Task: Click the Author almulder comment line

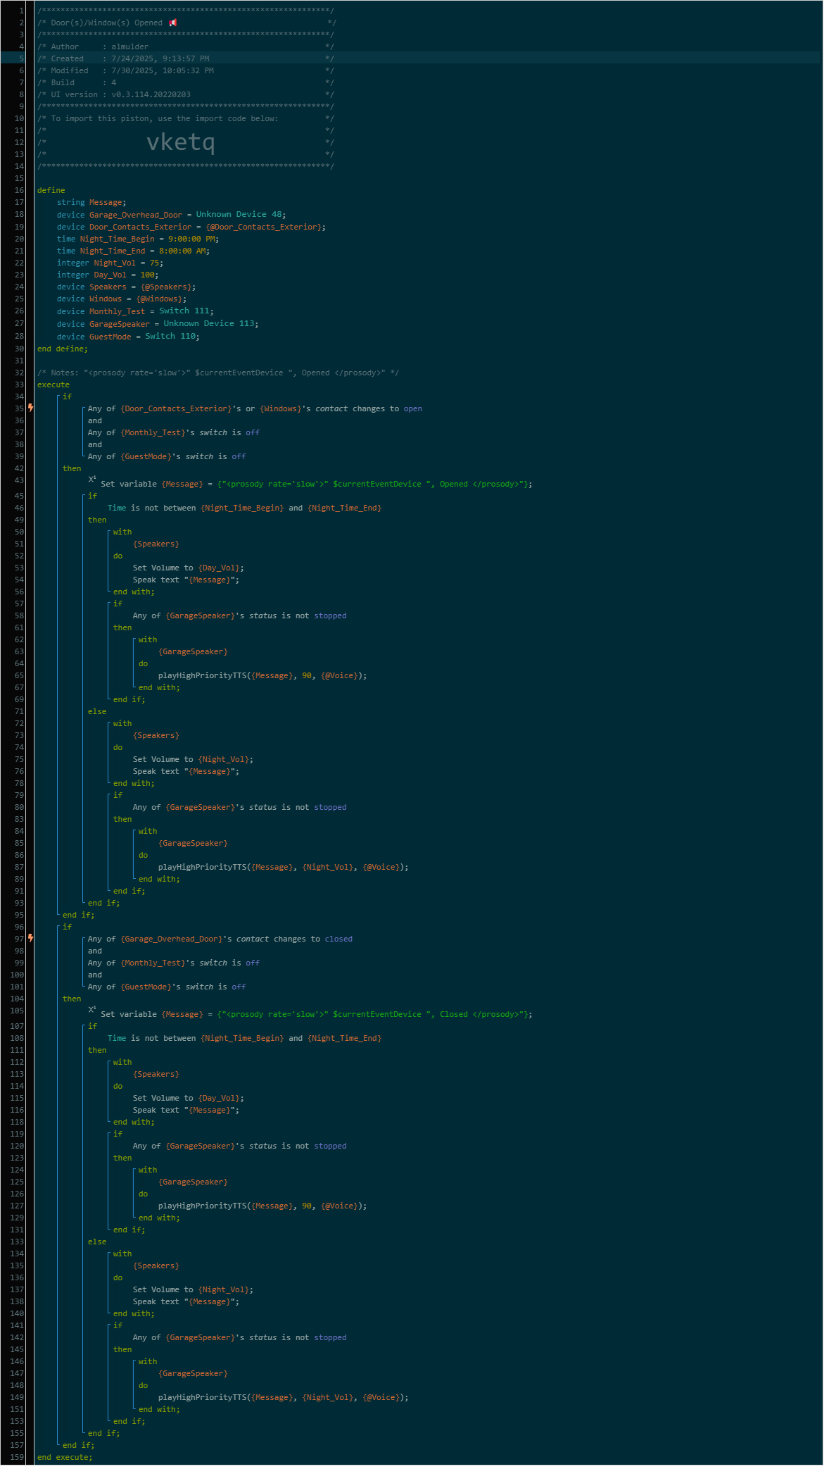Action: (186, 46)
